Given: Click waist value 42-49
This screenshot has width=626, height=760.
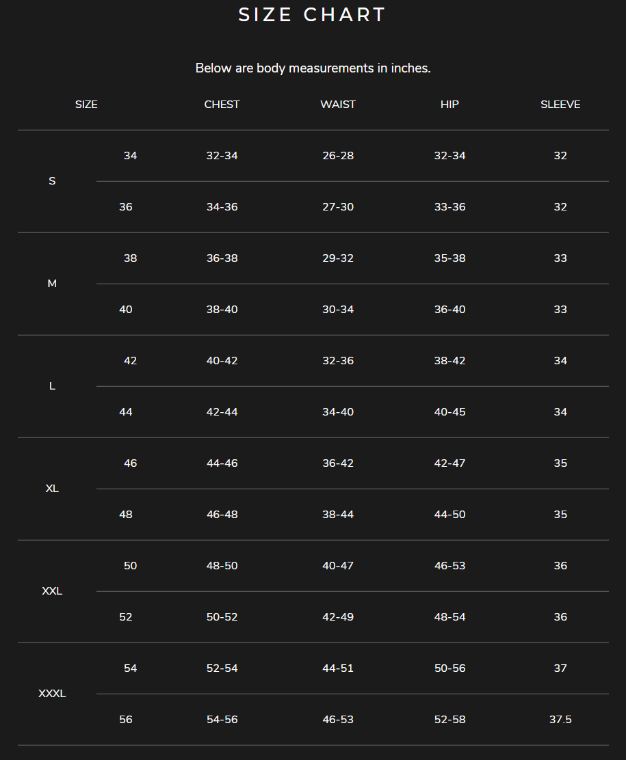Looking at the screenshot, I should tap(338, 617).
